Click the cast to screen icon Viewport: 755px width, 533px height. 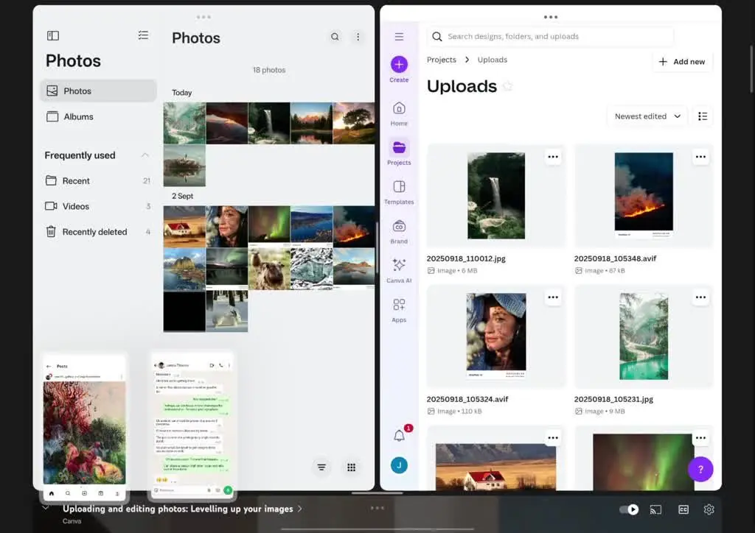[655, 509]
